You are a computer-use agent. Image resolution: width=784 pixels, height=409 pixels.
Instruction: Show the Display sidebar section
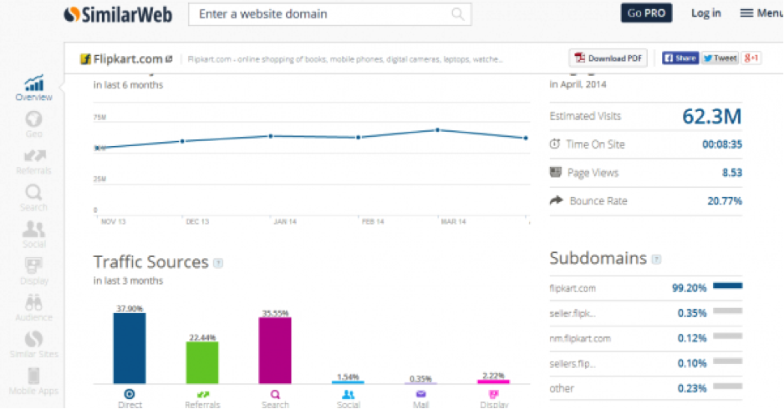[33, 270]
